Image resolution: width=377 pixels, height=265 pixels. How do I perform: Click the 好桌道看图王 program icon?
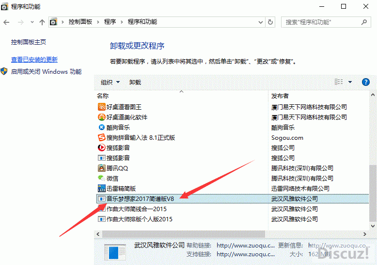click(x=101, y=107)
